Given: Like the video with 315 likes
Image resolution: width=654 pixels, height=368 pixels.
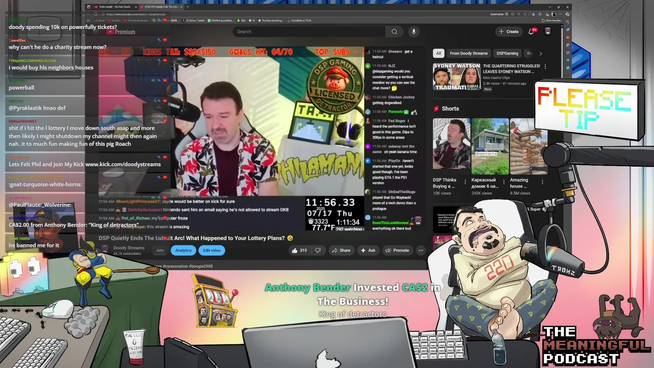Looking at the screenshot, I should click(x=299, y=250).
